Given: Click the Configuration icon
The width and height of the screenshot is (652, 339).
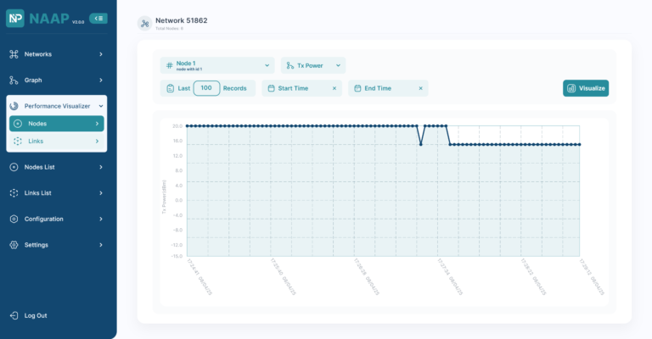Looking at the screenshot, I should coord(14,219).
